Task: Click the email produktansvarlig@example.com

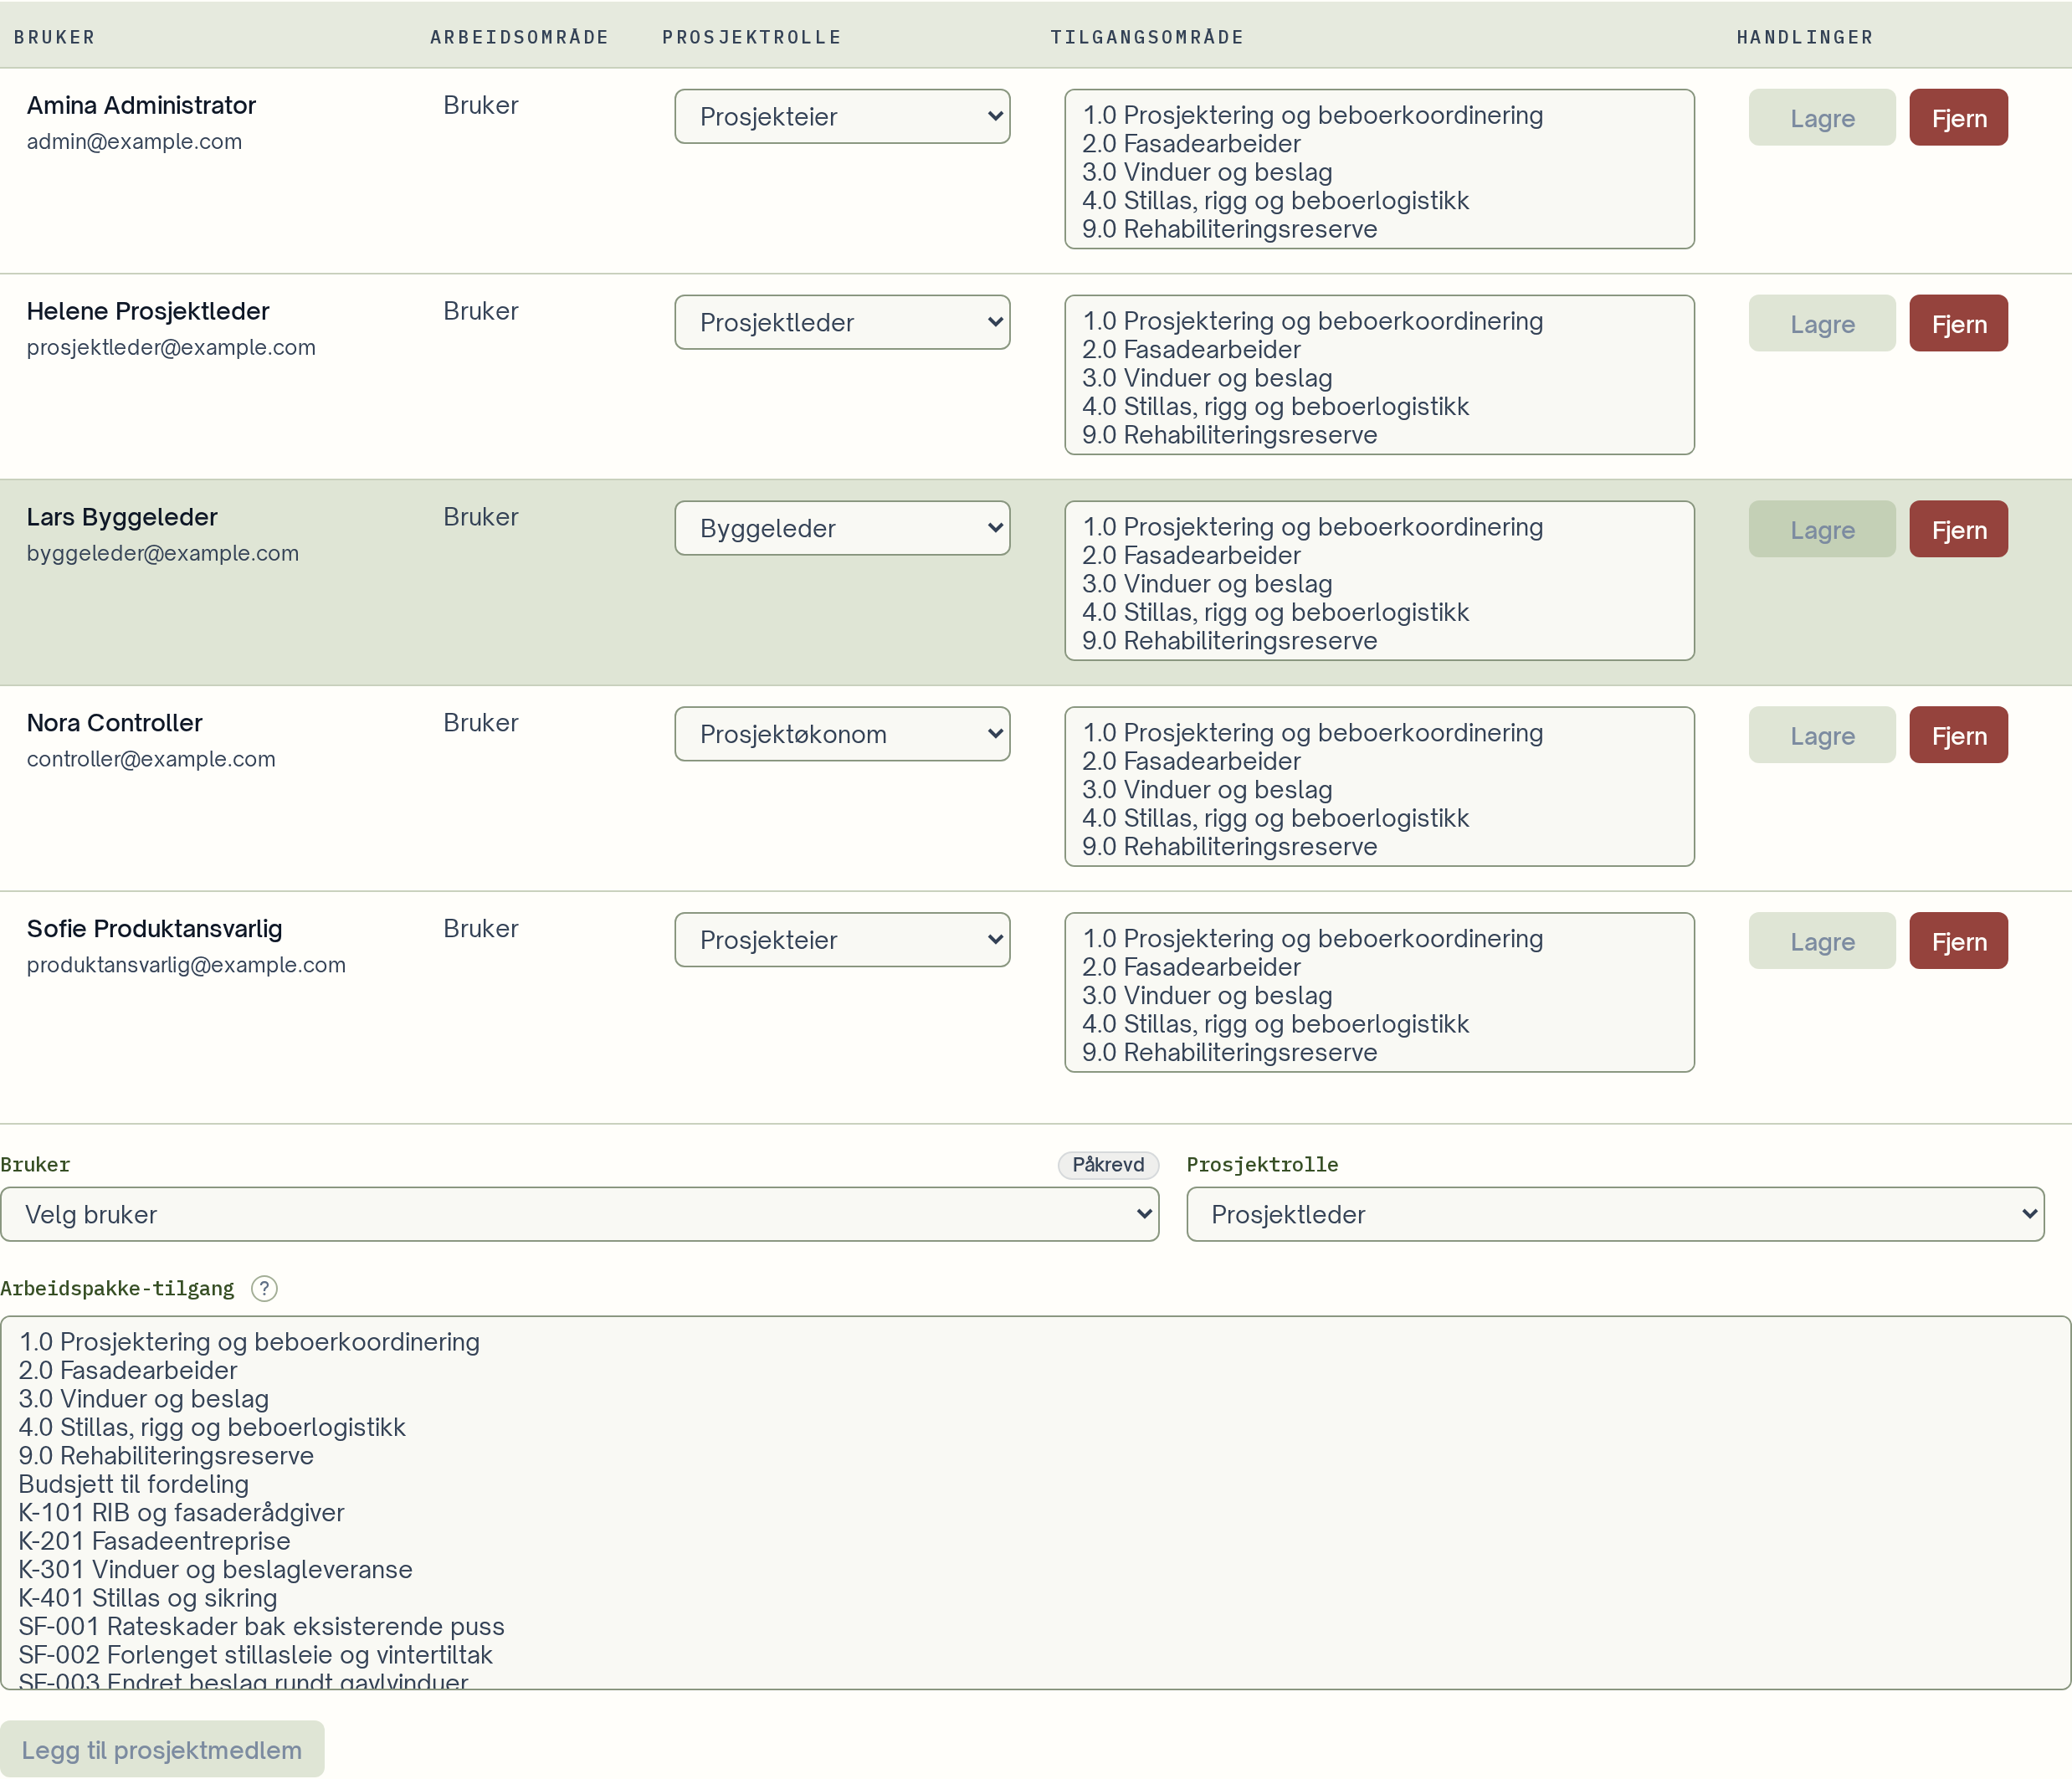Action: [186, 966]
